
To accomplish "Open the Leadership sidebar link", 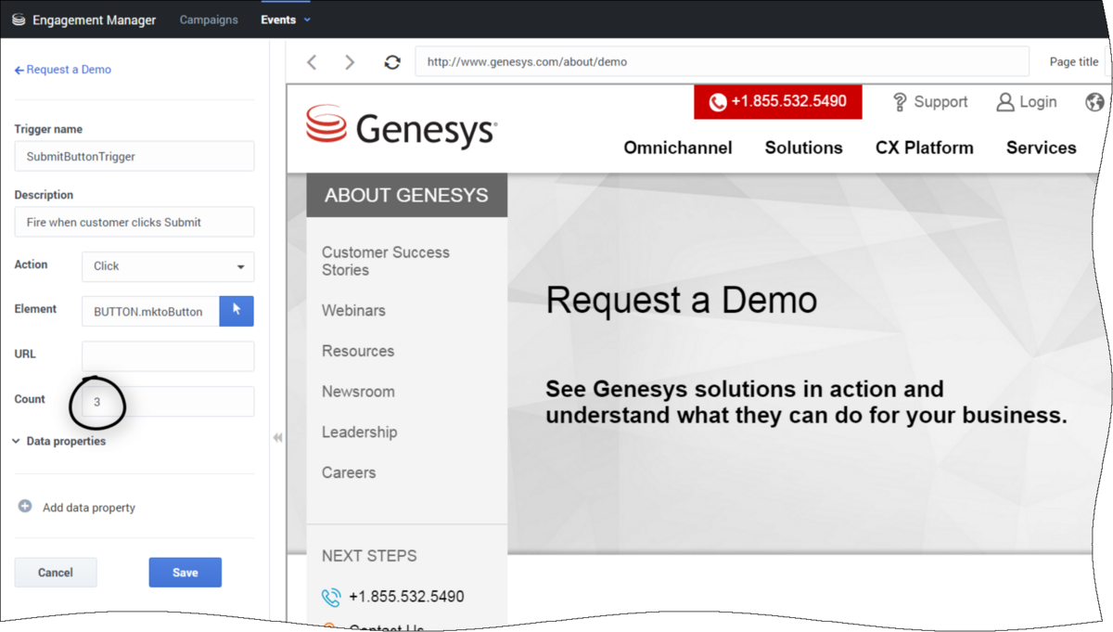I will (360, 432).
